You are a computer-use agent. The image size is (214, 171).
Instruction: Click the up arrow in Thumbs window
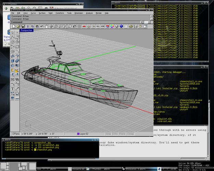[6, 9]
